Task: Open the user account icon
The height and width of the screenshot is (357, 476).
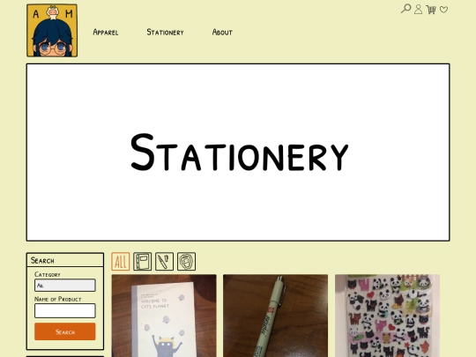Action: pos(418,9)
